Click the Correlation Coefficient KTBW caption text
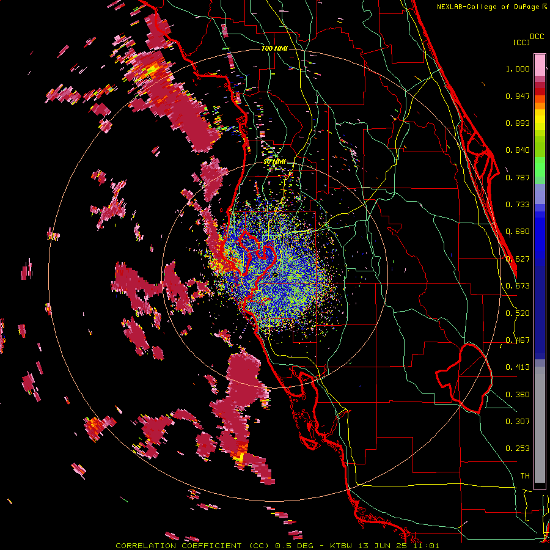The image size is (550, 550). (277, 546)
